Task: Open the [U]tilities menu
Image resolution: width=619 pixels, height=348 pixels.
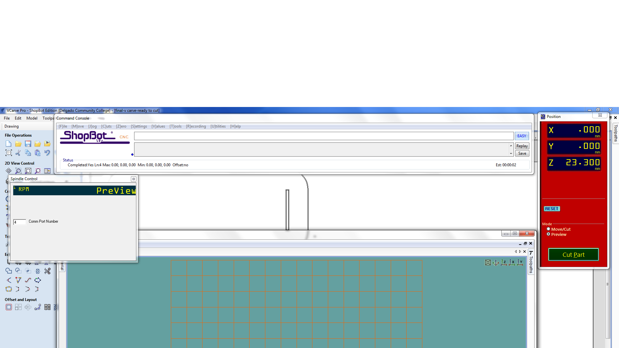Action: [x=218, y=126]
